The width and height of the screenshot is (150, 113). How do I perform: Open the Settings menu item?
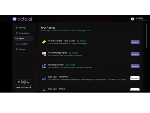coord(24,49)
